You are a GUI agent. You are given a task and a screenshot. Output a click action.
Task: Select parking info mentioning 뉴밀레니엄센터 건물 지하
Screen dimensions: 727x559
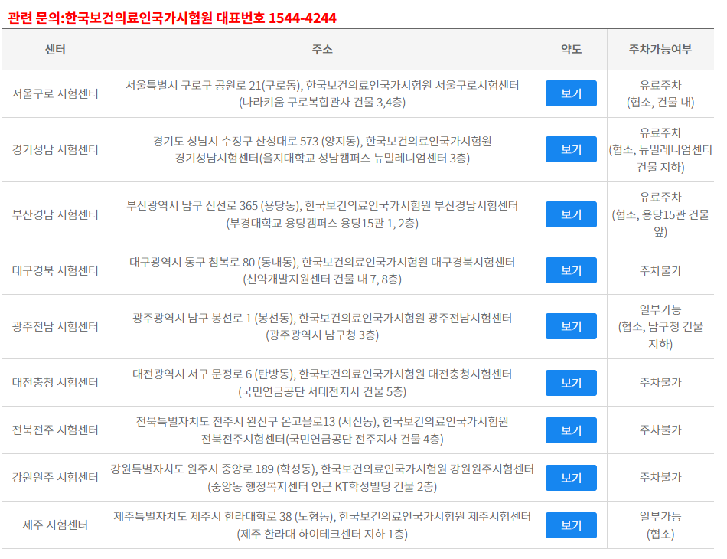click(x=660, y=149)
